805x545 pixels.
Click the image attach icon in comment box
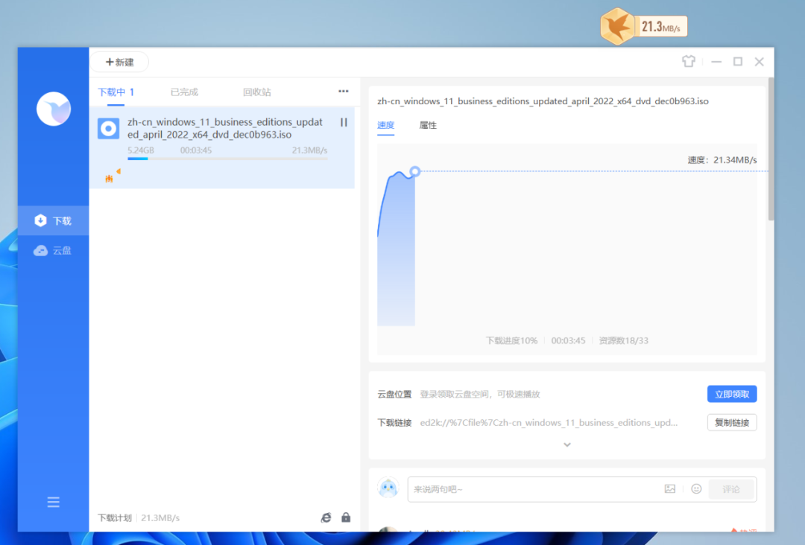pos(670,489)
